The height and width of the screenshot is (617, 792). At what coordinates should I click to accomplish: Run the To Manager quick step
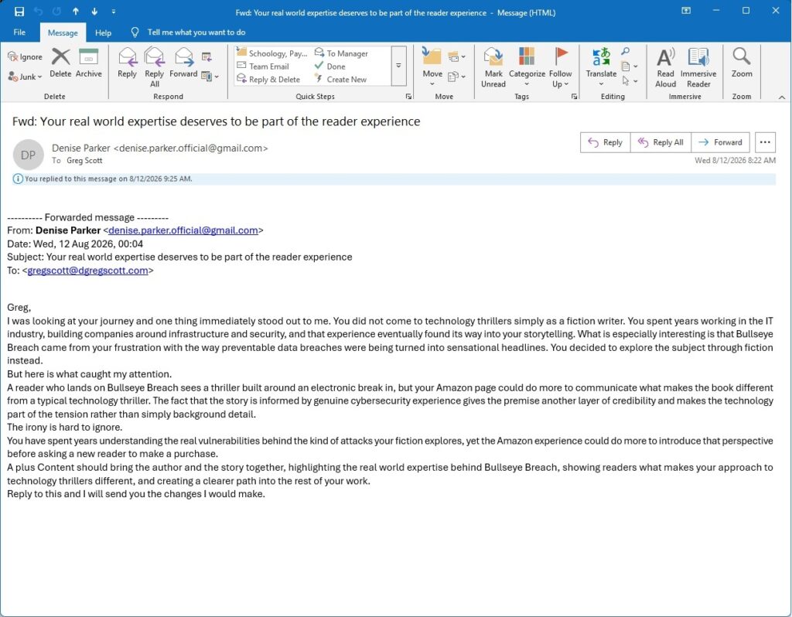click(x=341, y=53)
